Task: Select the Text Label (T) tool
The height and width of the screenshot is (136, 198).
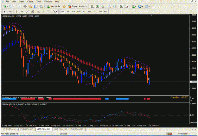Action: click(x=49, y=12)
